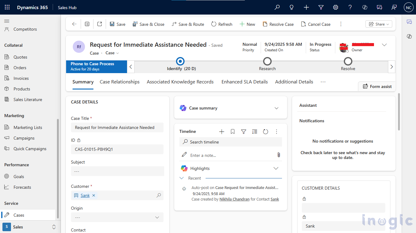
Task: Open record in new window icon
Action: coord(100,24)
